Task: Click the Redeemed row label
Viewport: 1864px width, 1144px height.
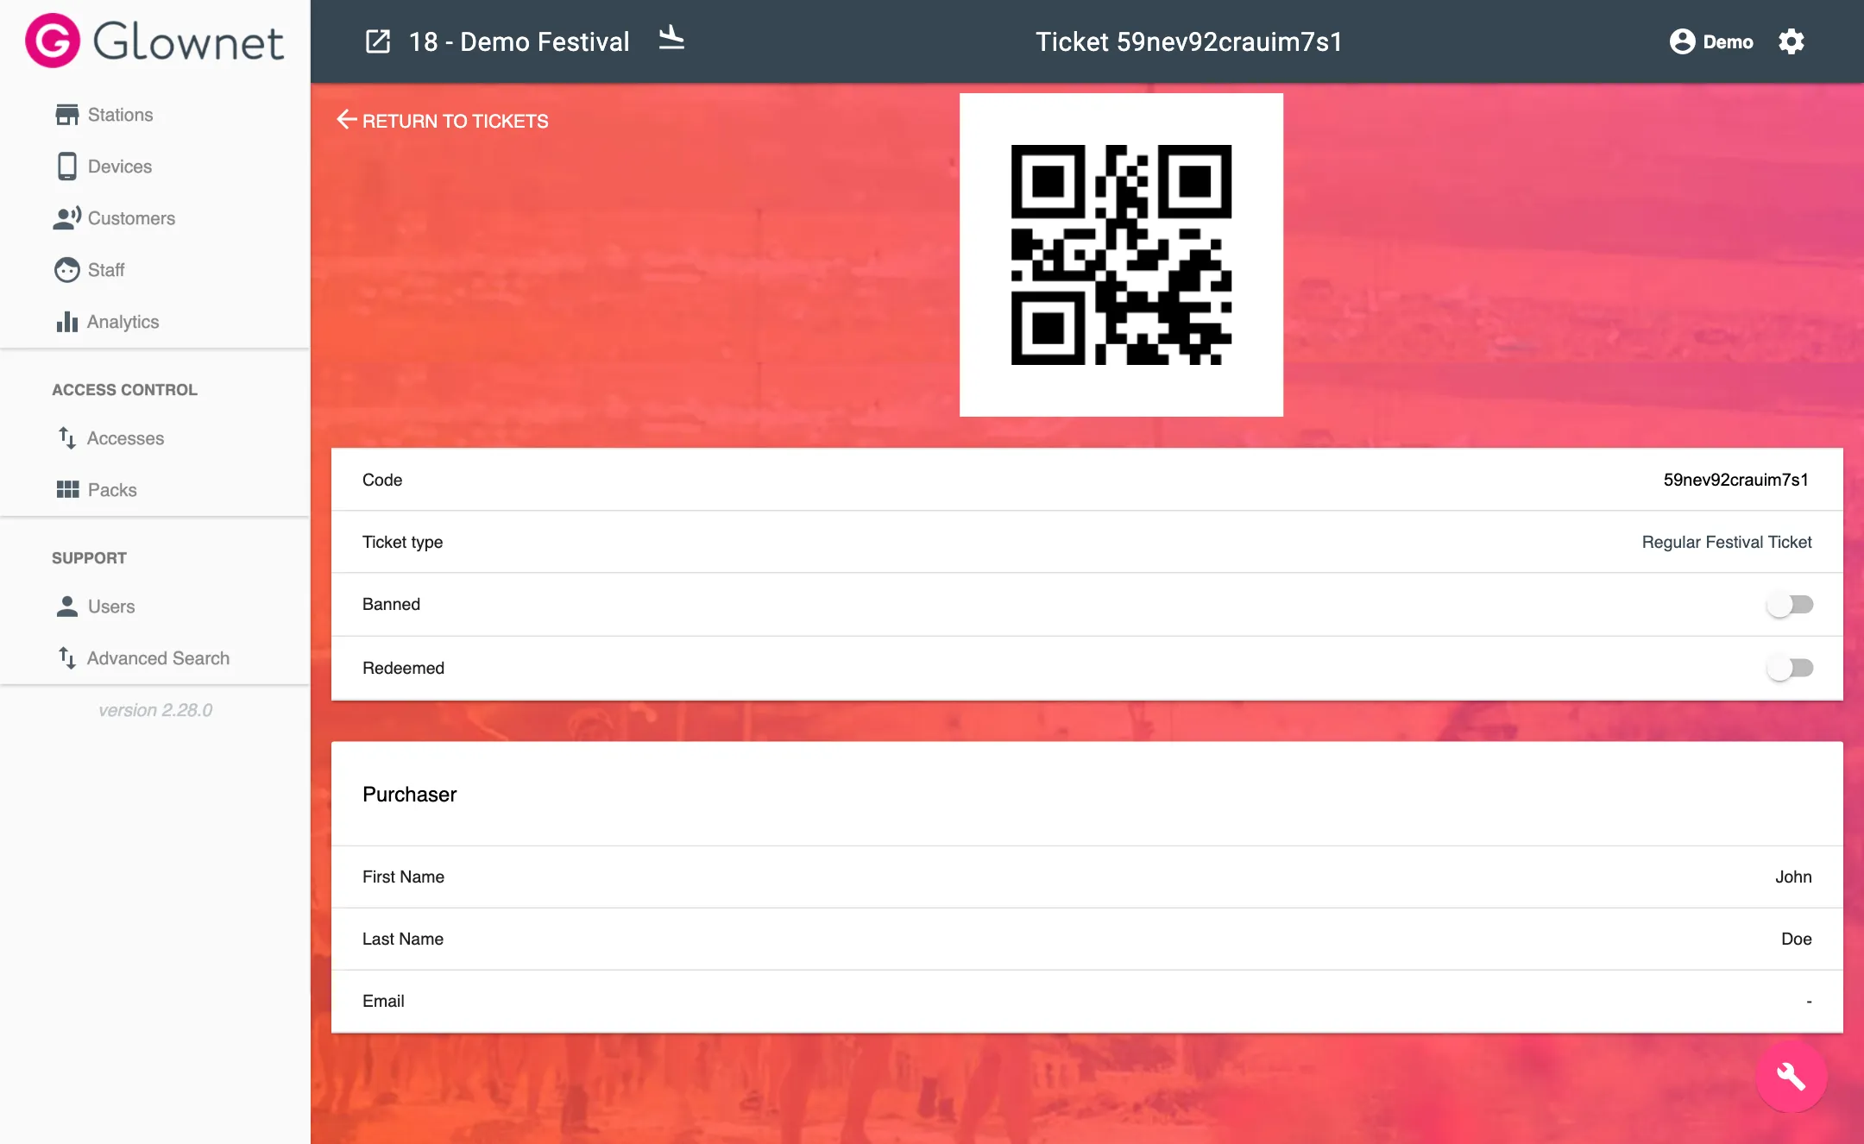Action: pos(403,668)
